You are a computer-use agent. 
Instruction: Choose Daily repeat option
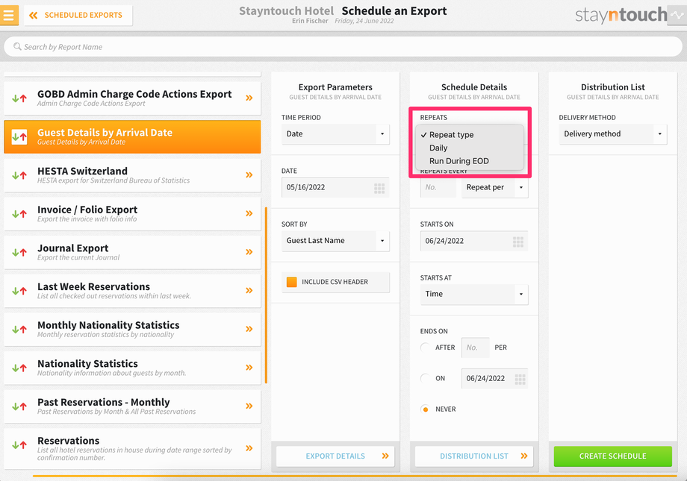pyautogui.click(x=438, y=148)
